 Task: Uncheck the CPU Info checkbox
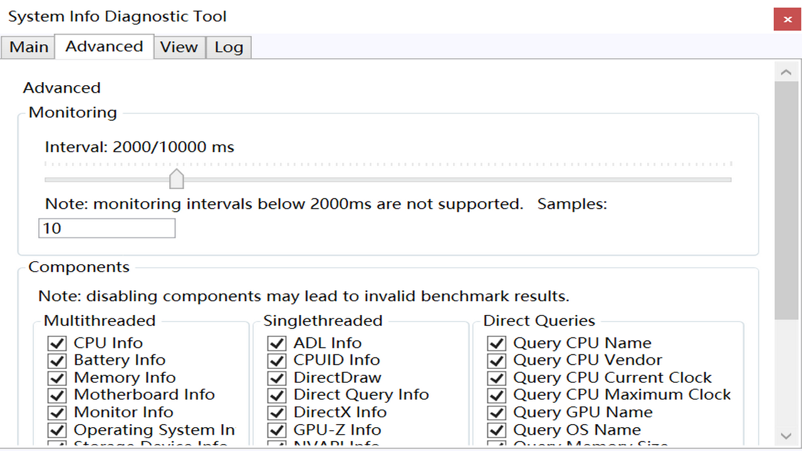[x=57, y=343]
